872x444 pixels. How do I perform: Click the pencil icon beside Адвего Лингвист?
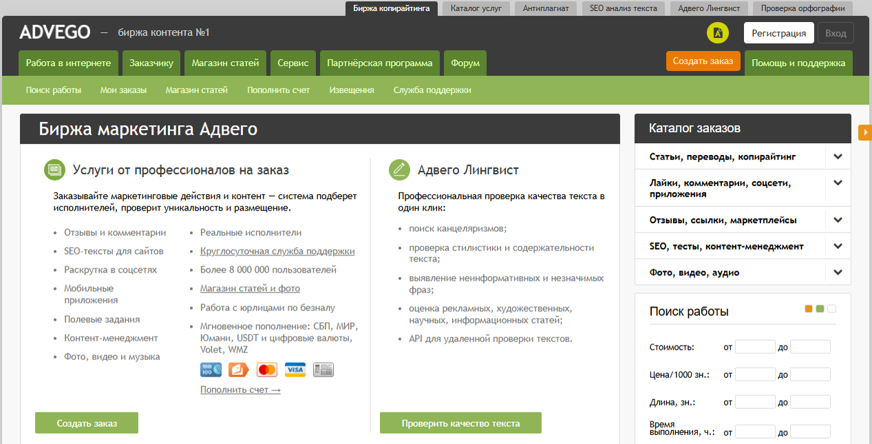(399, 170)
